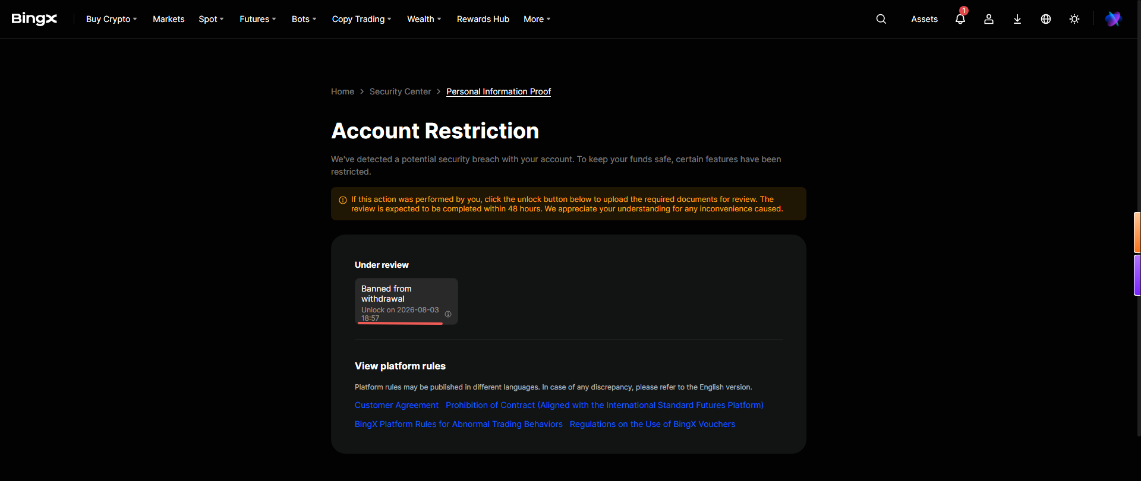Go to Security Center breadcrumb

(x=401, y=91)
